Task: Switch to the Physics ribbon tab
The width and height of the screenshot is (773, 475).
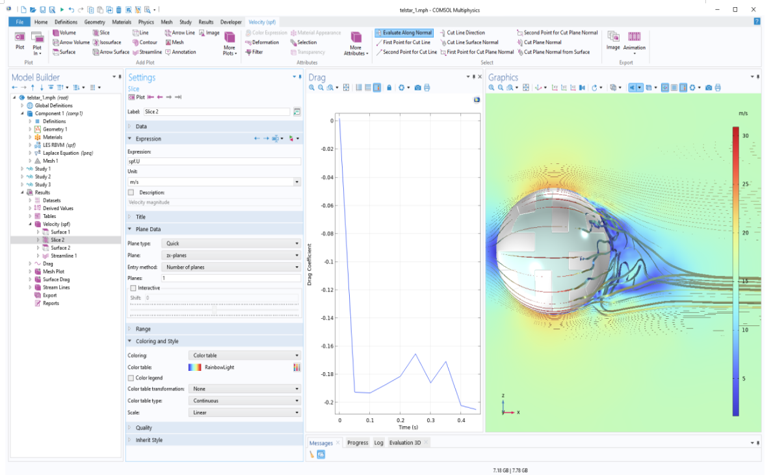Action: (x=146, y=22)
